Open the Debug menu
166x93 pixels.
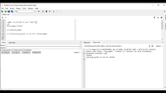(18, 8)
